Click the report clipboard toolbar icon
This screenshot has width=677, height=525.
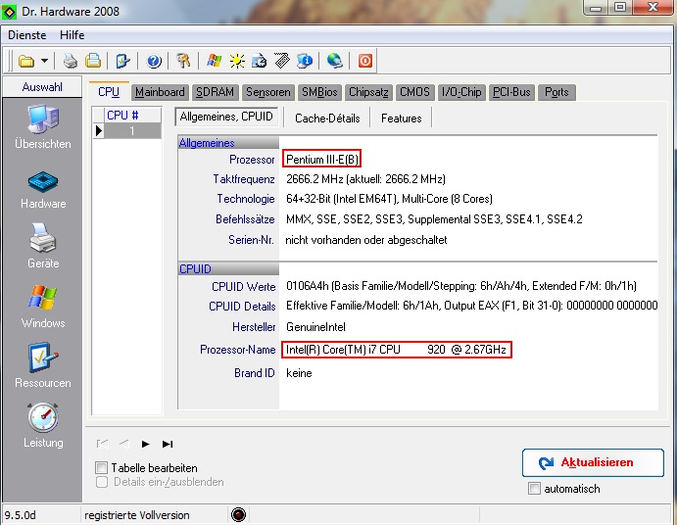coord(123,61)
